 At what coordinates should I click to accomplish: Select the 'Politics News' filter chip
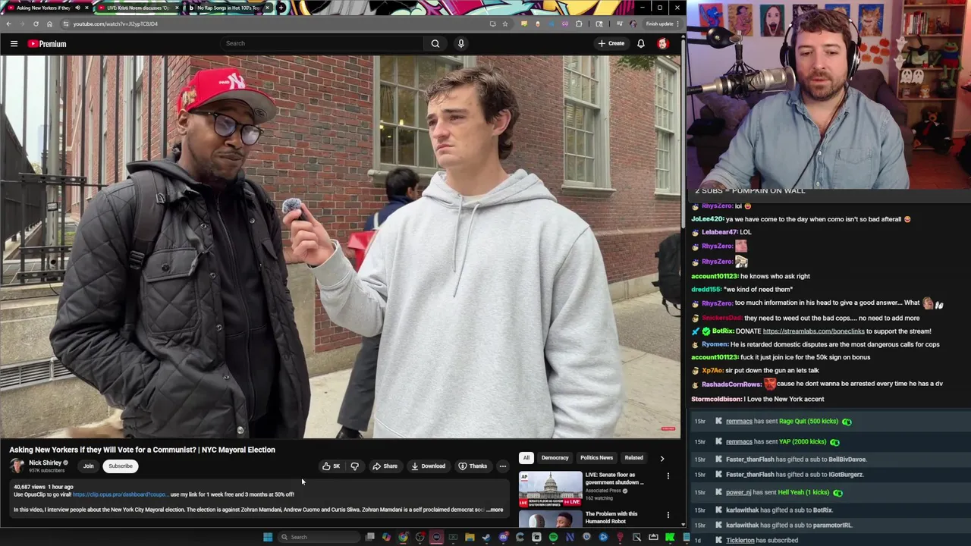596,458
